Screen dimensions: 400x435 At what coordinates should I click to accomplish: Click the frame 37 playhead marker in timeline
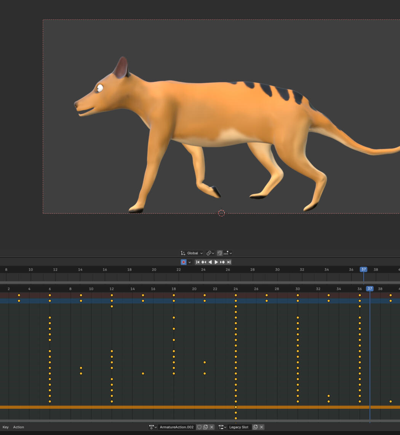tap(363, 269)
